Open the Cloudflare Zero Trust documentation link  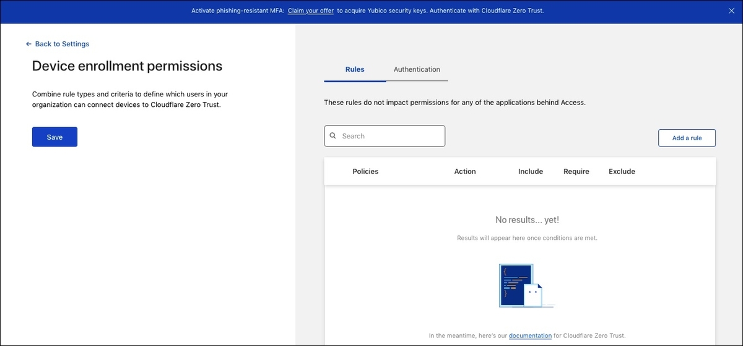[x=530, y=336]
